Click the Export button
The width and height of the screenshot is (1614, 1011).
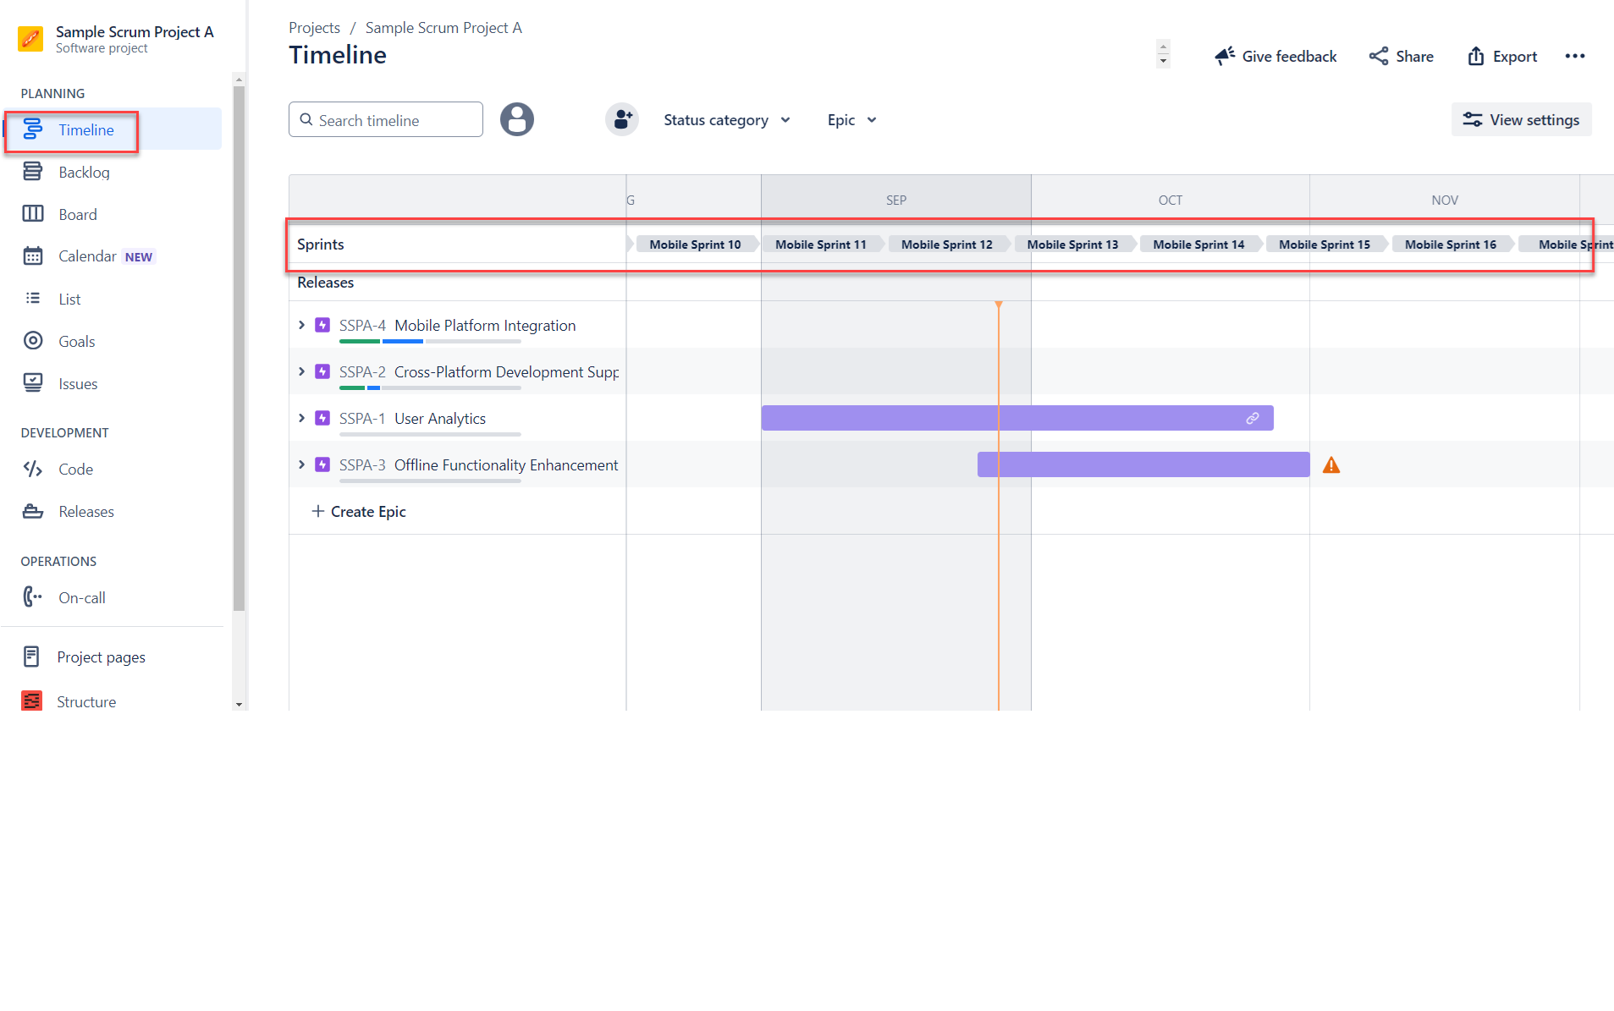point(1502,56)
